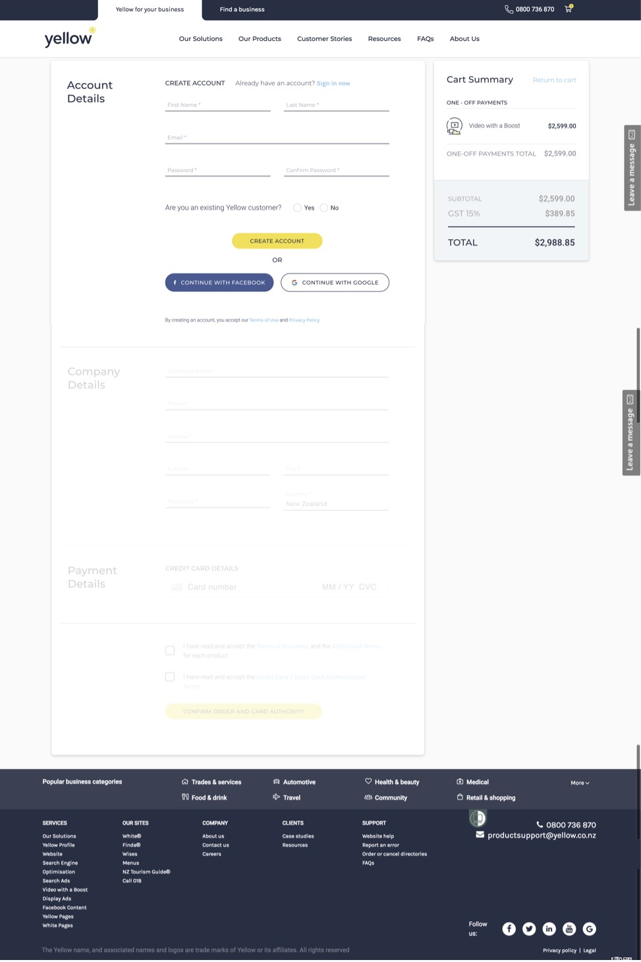Click the Health & beauty heart icon
The width and height of the screenshot is (641, 962).
369,781
